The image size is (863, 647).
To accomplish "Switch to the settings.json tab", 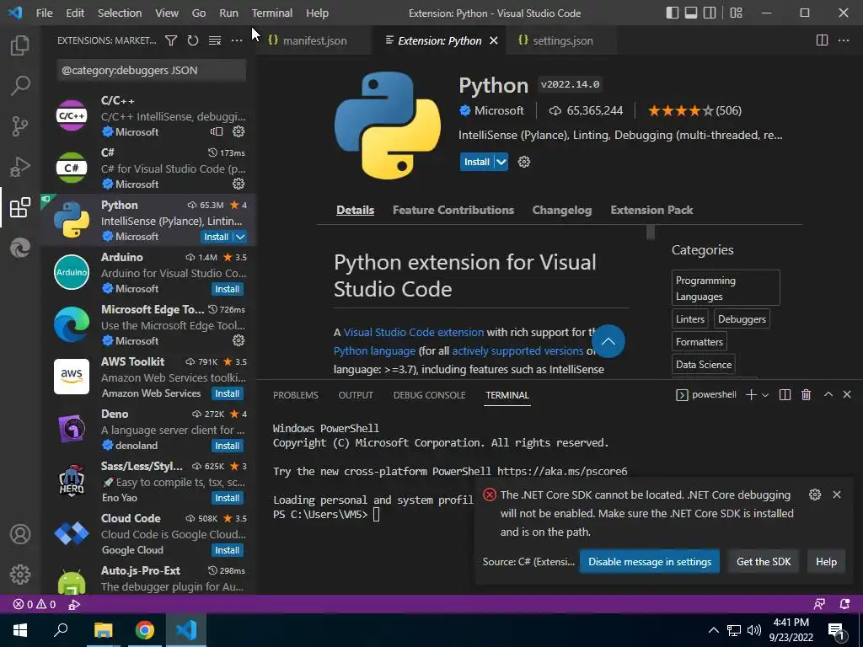I will coord(562,40).
